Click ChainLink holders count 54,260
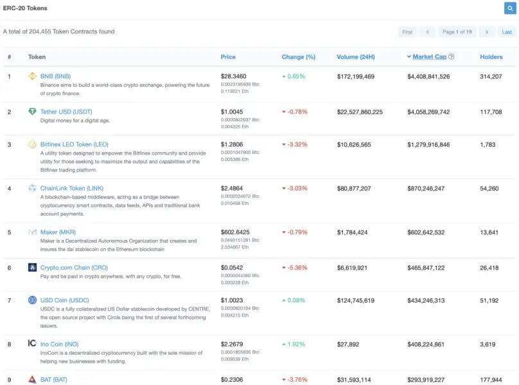Image resolution: width=519 pixels, height=385 pixels. coord(489,189)
